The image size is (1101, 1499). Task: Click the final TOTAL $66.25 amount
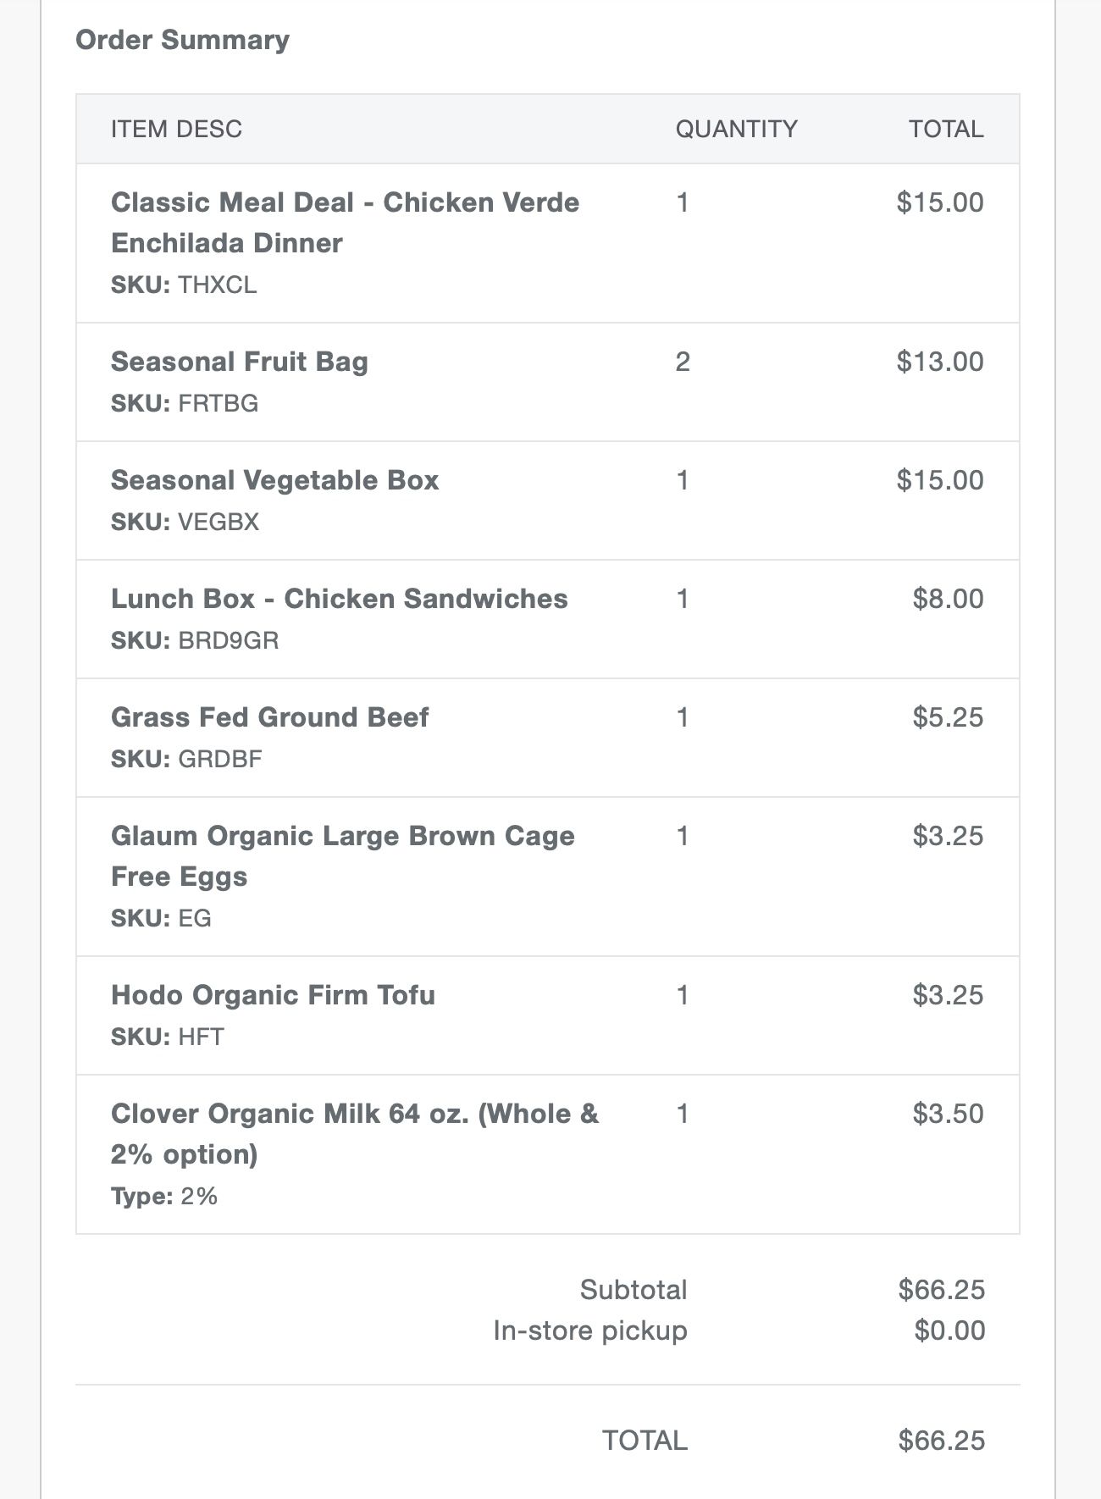pyautogui.click(x=942, y=1441)
